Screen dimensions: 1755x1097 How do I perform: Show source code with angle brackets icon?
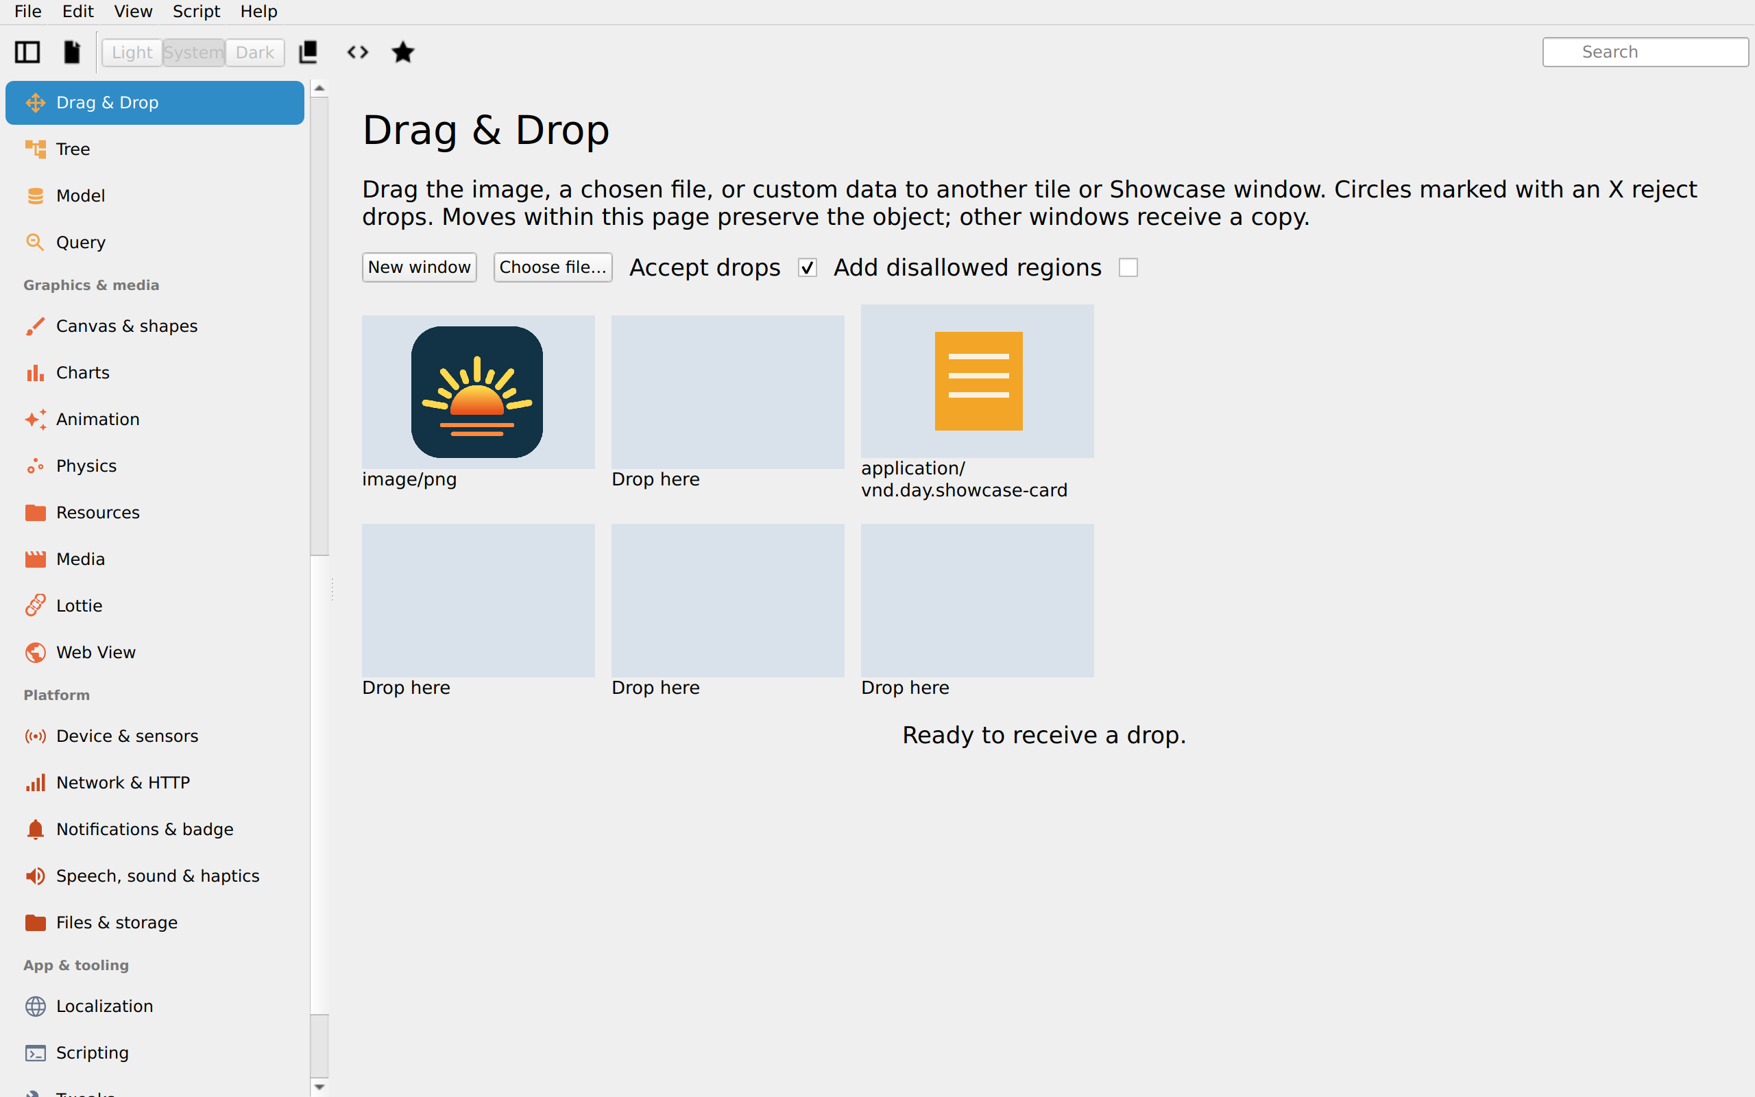[x=358, y=52]
